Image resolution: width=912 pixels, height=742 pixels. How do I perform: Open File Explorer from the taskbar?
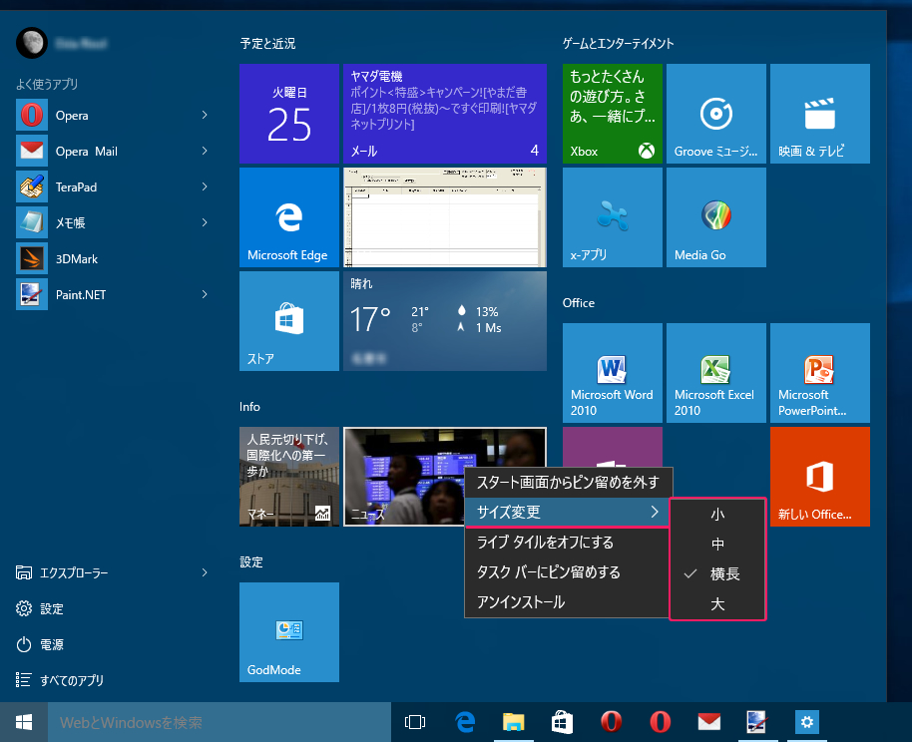coord(514,722)
